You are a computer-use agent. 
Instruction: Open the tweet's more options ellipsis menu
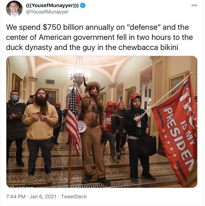pyautogui.click(x=194, y=5)
